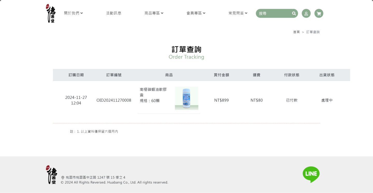
Task: Open the shopping cart icon
Action: point(319,13)
